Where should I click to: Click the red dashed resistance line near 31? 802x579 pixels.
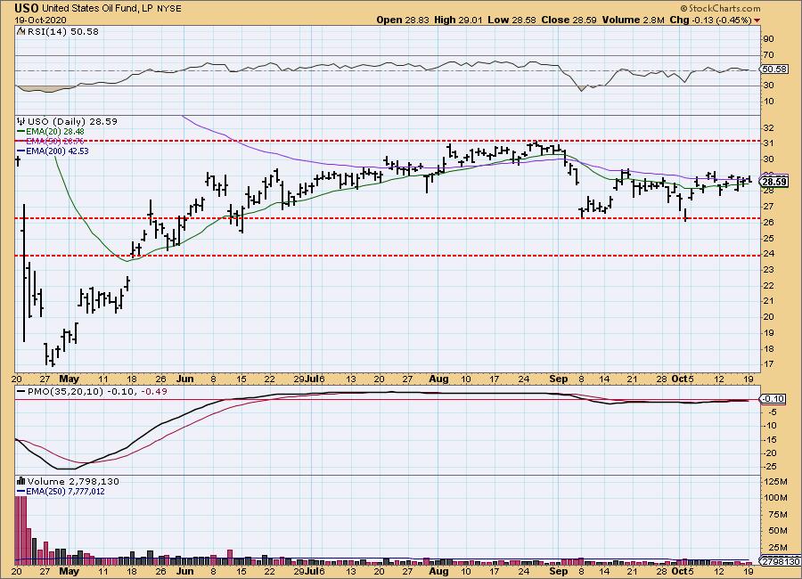click(388, 141)
